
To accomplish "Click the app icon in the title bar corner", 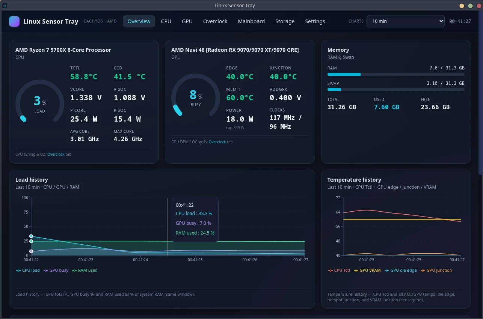I will [5, 5].
